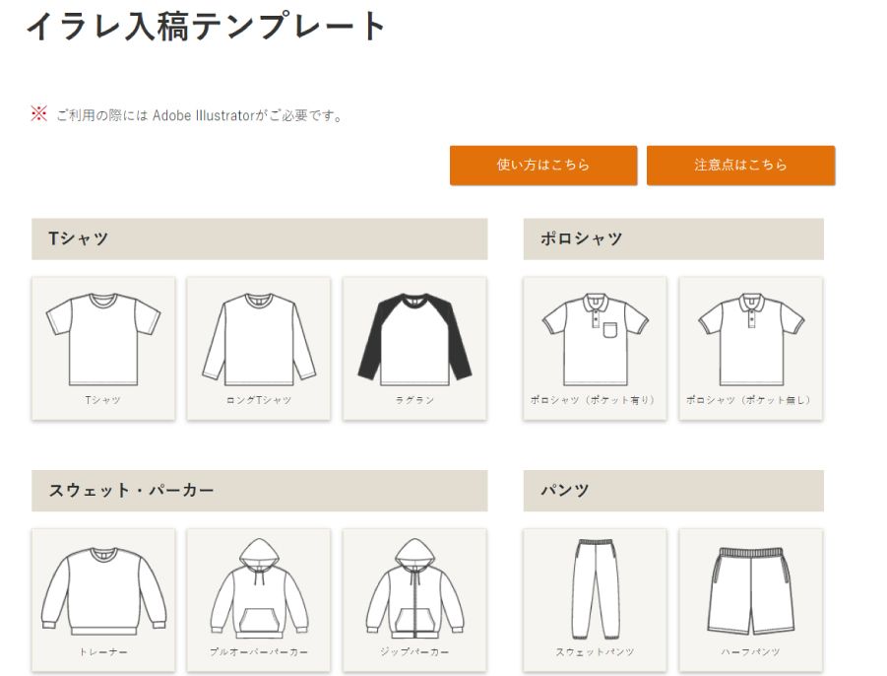Select the プルオーバーパーカー hoodie template
The image size is (887, 676).
pos(259,601)
